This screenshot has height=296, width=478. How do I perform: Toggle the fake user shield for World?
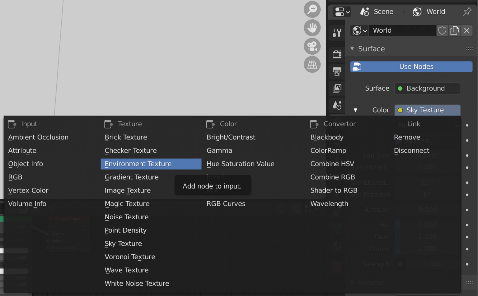click(442, 30)
